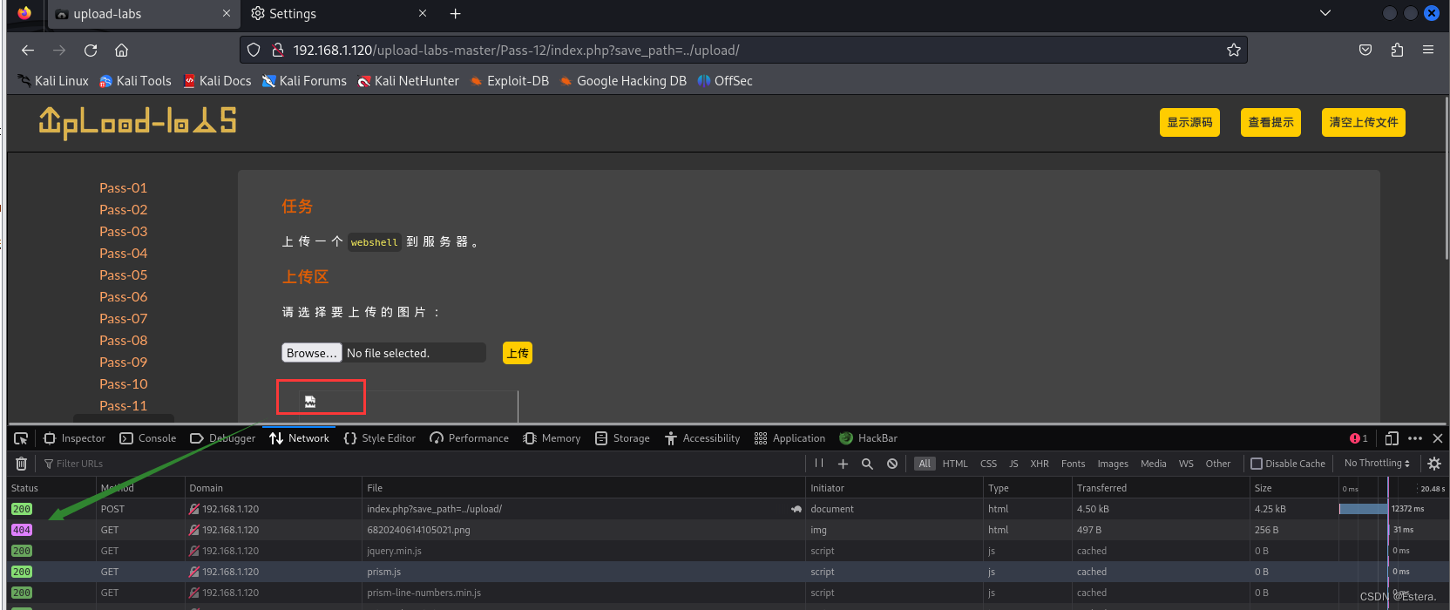
Task: Toggle the XHR request filter
Action: tap(1040, 464)
